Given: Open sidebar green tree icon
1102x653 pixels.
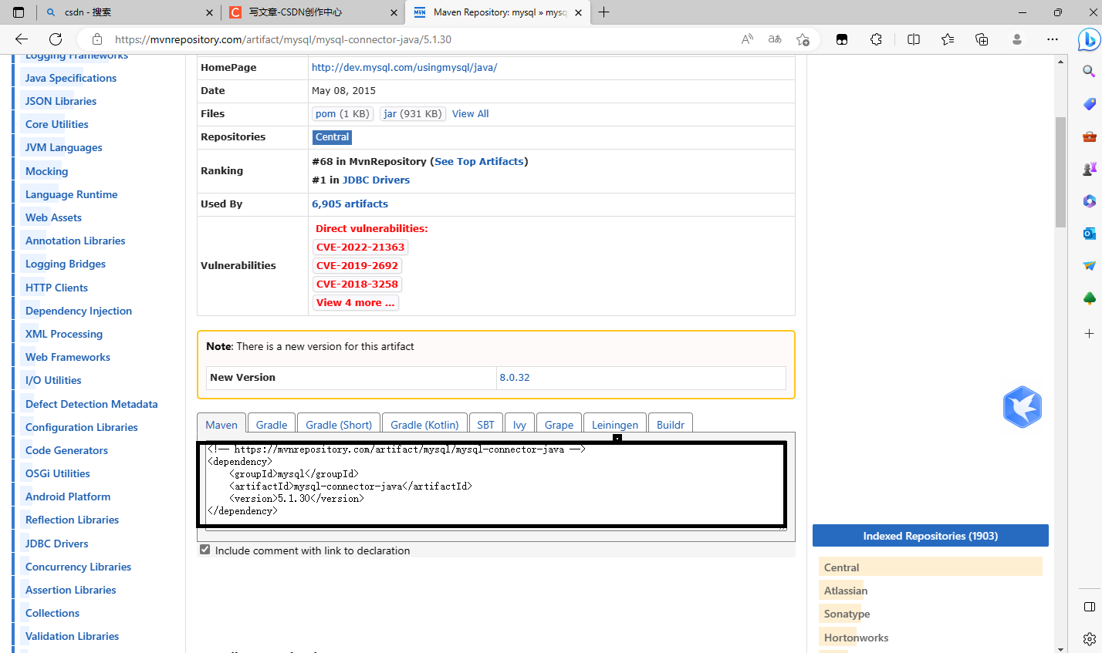Looking at the screenshot, I should coord(1089,298).
